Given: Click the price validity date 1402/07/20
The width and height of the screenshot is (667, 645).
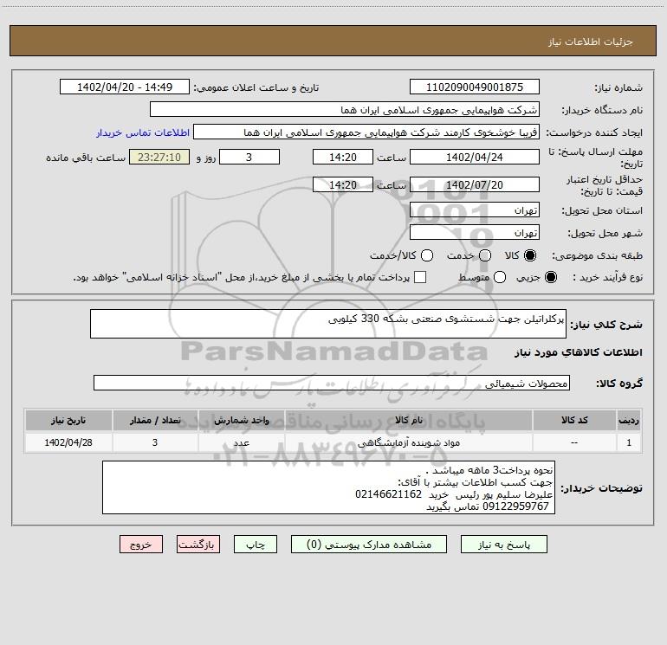Looking at the screenshot, I should pyautogui.click(x=475, y=184).
